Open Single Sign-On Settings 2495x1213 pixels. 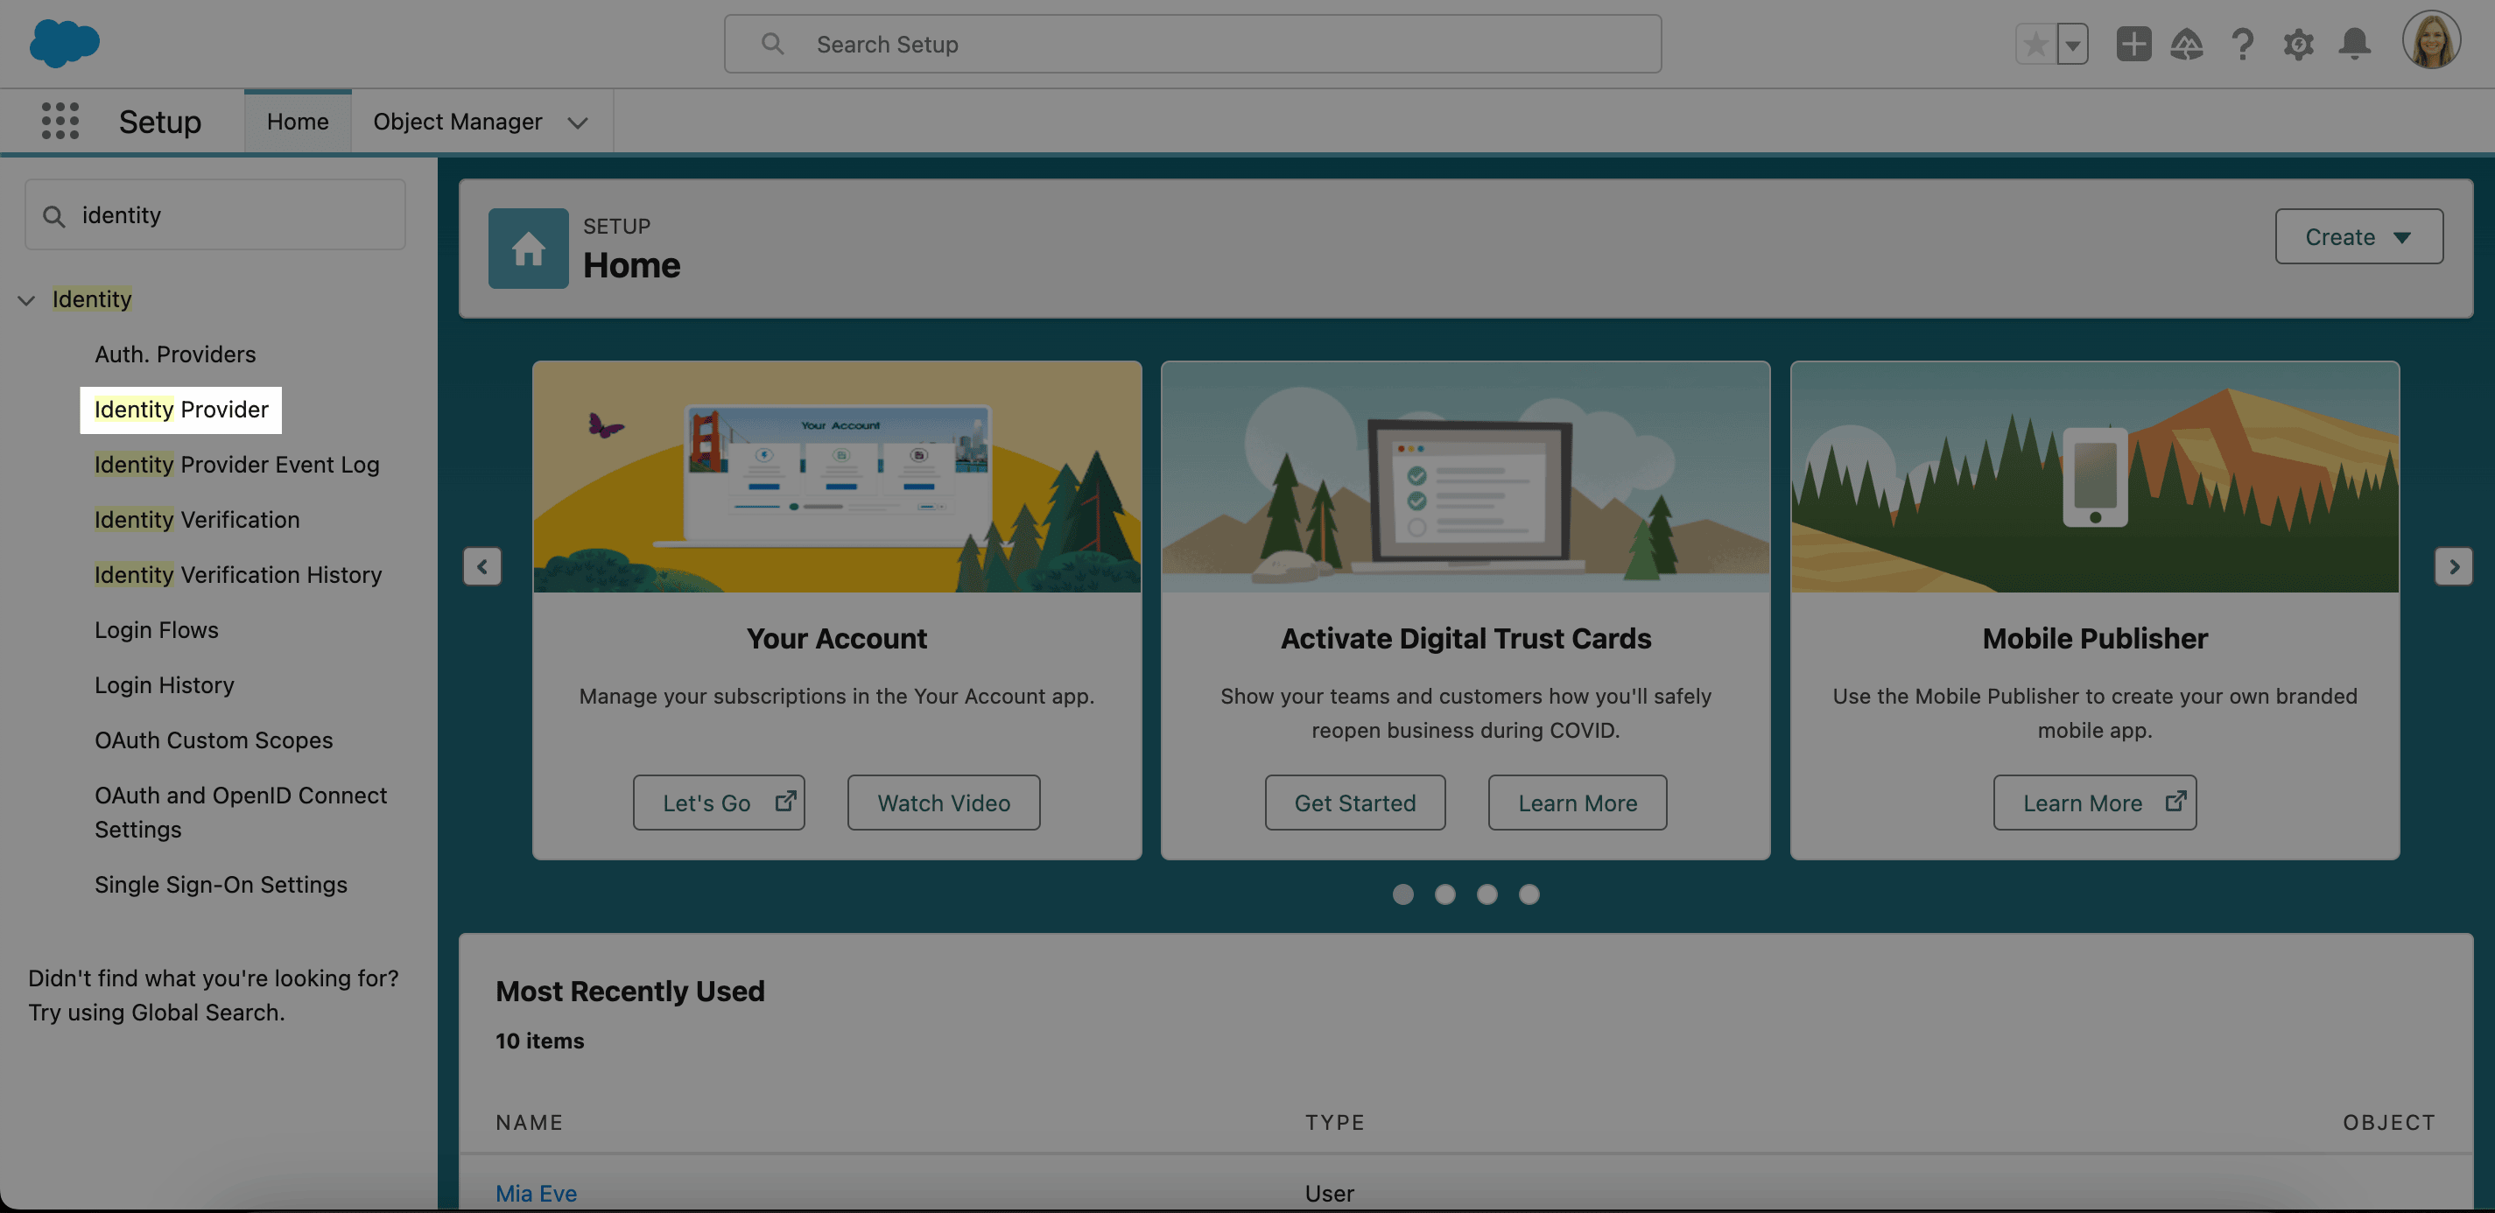click(x=221, y=885)
